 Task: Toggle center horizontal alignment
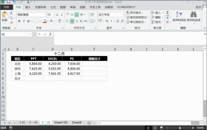click(72, 21)
